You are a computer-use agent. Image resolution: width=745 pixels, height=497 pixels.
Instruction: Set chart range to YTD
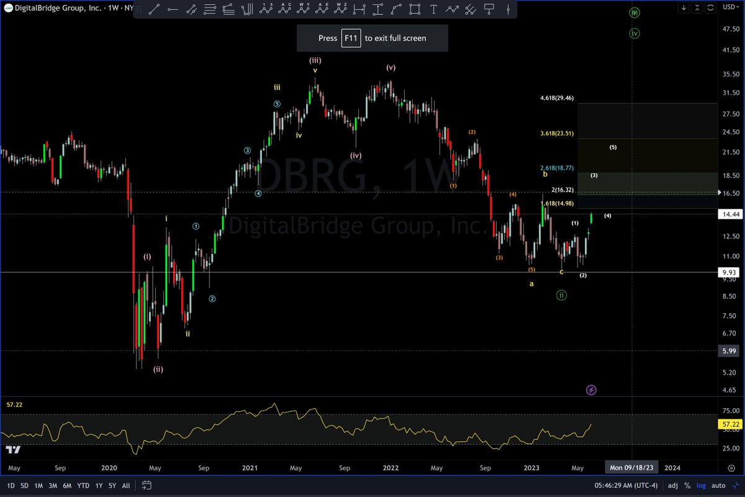coord(83,485)
